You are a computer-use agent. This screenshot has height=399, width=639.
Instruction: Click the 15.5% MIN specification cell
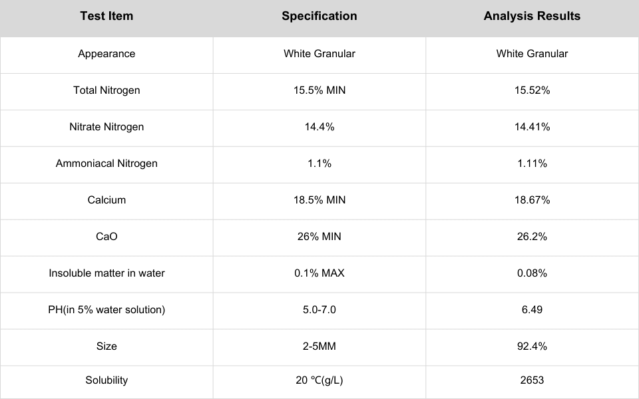coord(319,90)
